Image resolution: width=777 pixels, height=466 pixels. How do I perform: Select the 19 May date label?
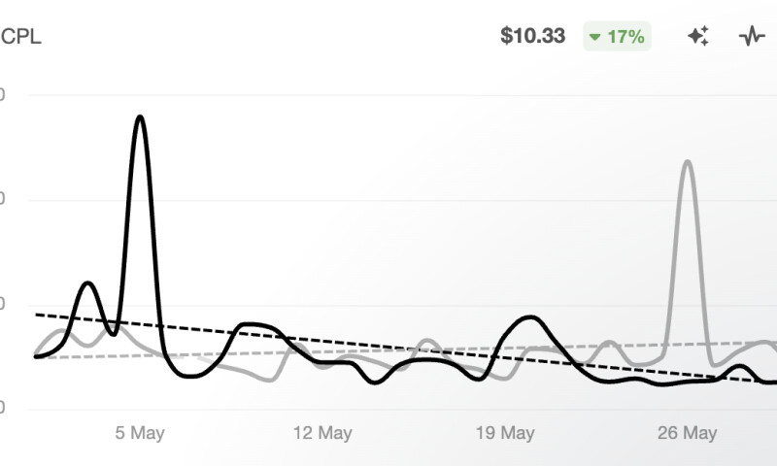(505, 433)
